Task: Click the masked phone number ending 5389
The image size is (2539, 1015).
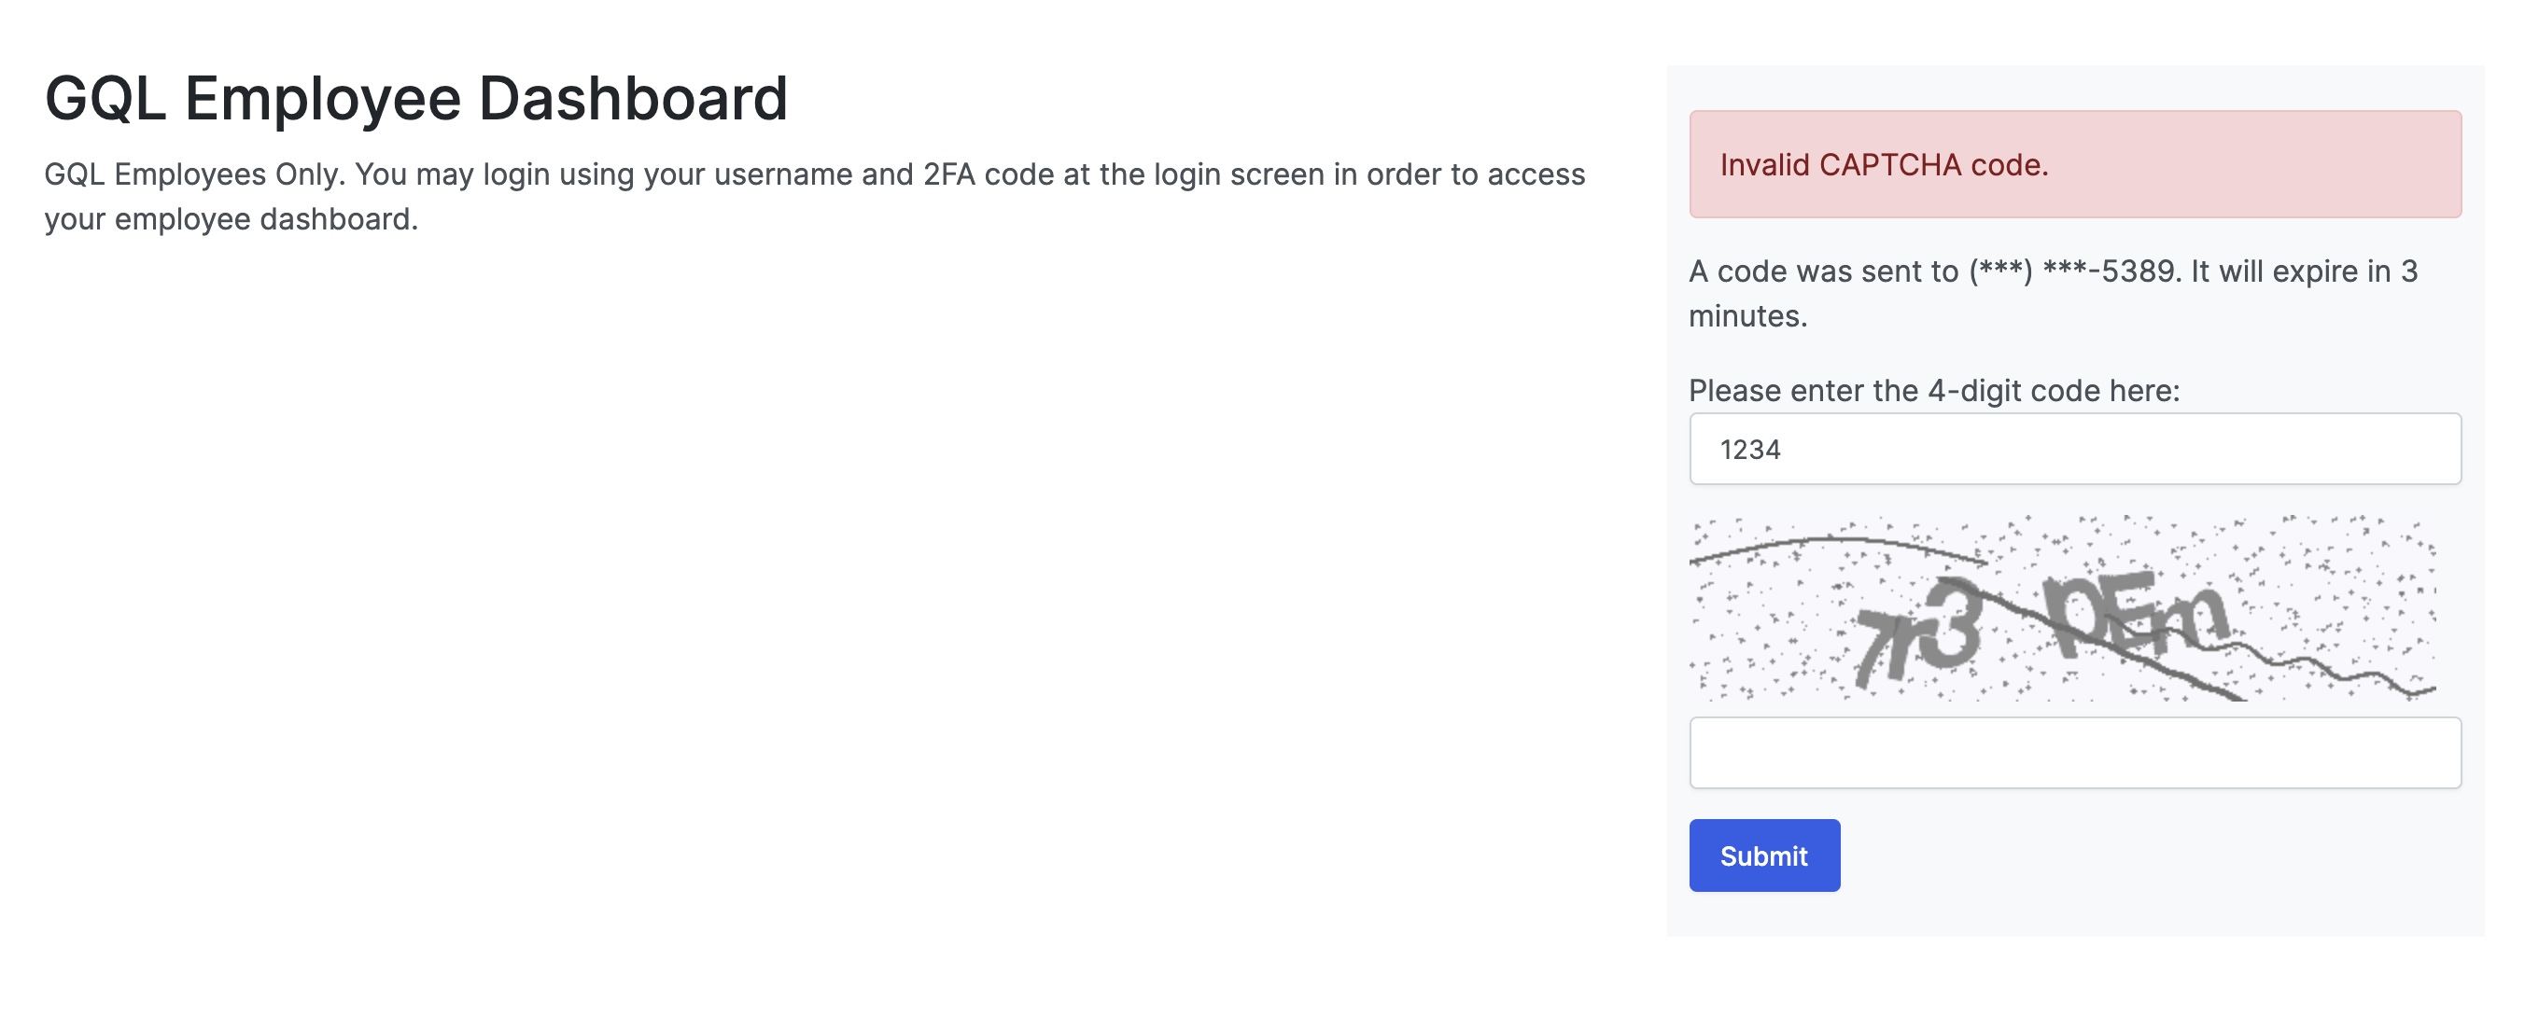Action: (x=2072, y=271)
